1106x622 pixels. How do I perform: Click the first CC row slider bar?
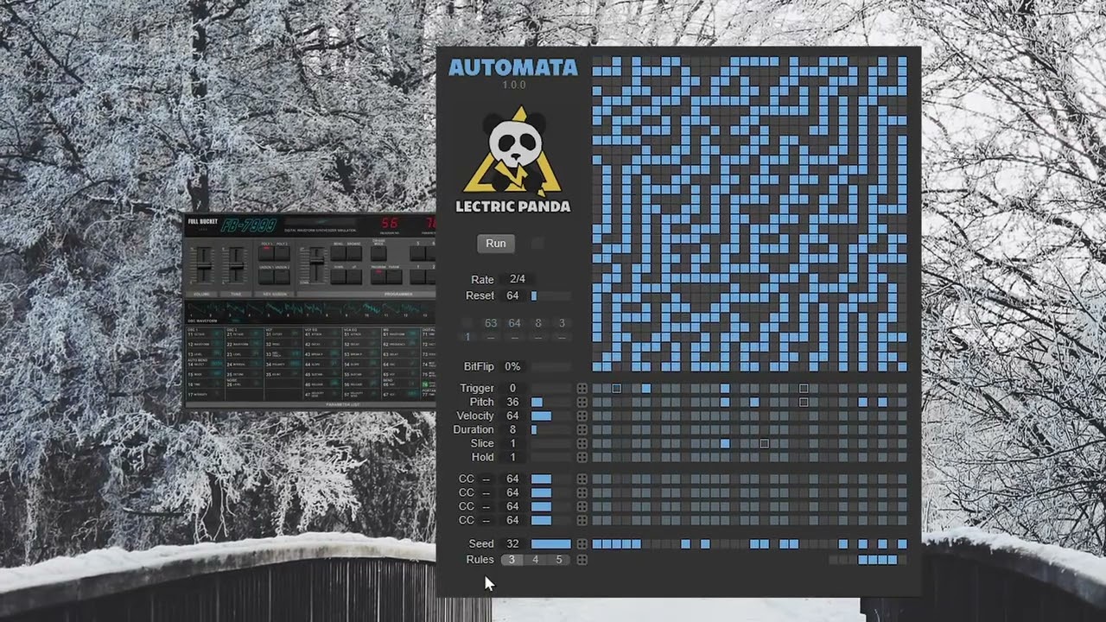click(550, 479)
